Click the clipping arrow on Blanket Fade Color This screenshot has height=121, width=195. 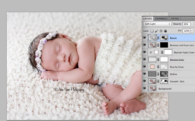click(151, 52)
